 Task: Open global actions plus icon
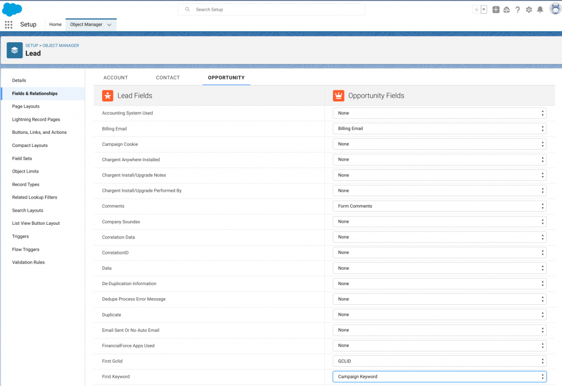496,9
